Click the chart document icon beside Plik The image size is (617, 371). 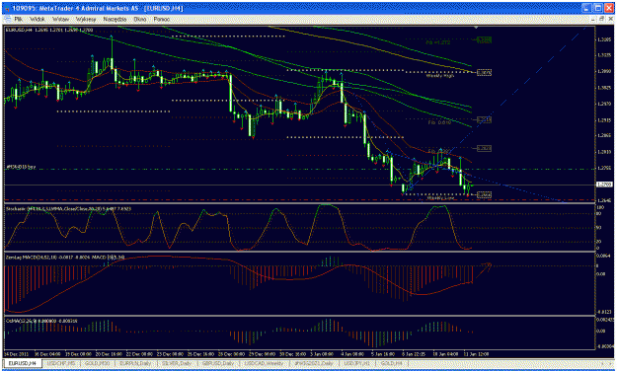(7, 19)
